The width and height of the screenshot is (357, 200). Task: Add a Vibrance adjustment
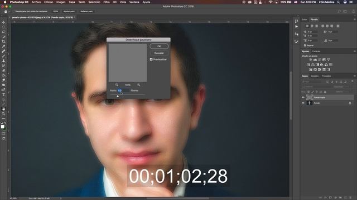coord(329,59)
